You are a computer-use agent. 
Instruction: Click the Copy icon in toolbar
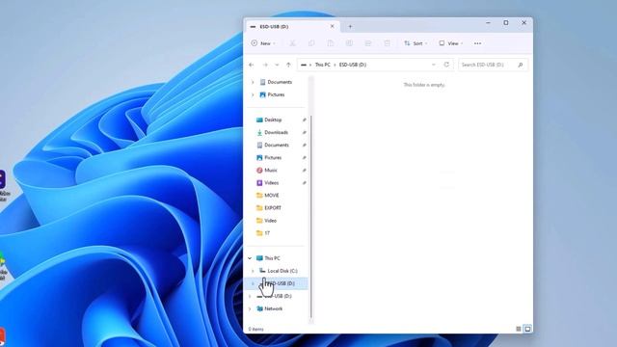(x=311, y=43)
